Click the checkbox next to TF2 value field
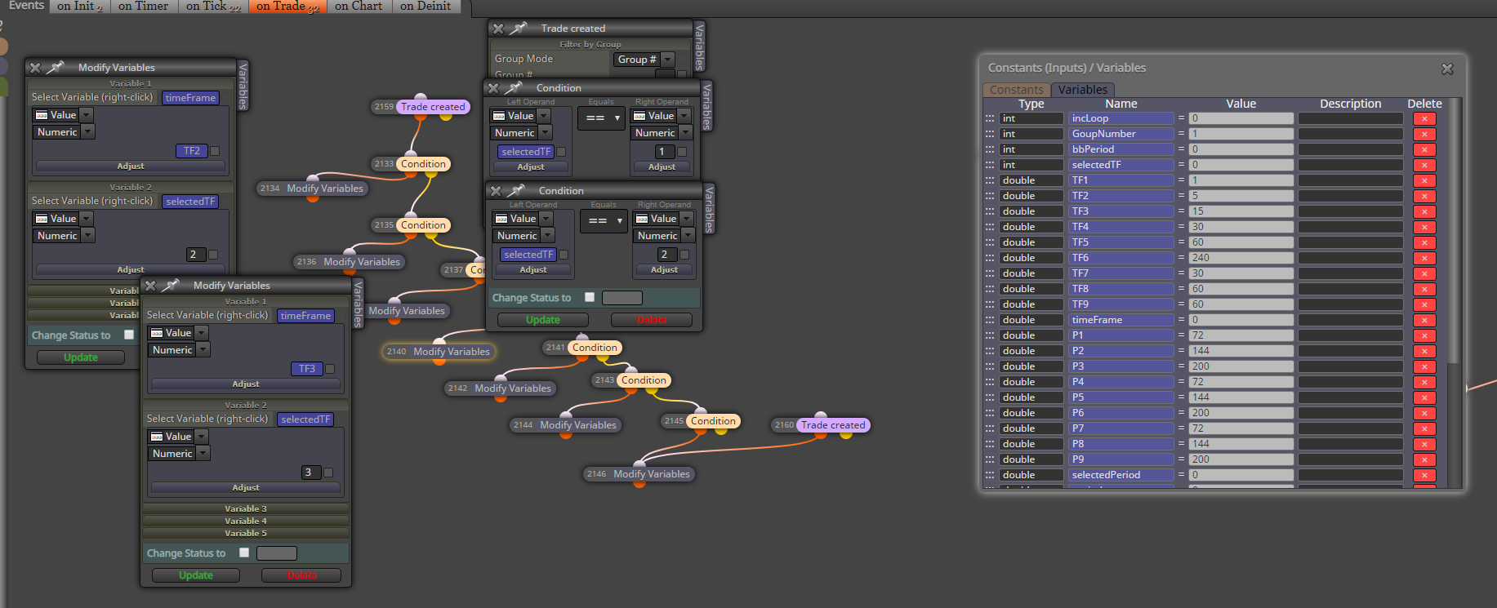This screenshot has width=1497, height=608. [215, 151]
